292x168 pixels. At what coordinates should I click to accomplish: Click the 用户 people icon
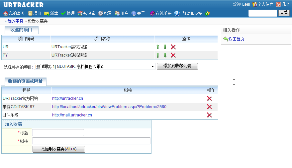point(117,13)
